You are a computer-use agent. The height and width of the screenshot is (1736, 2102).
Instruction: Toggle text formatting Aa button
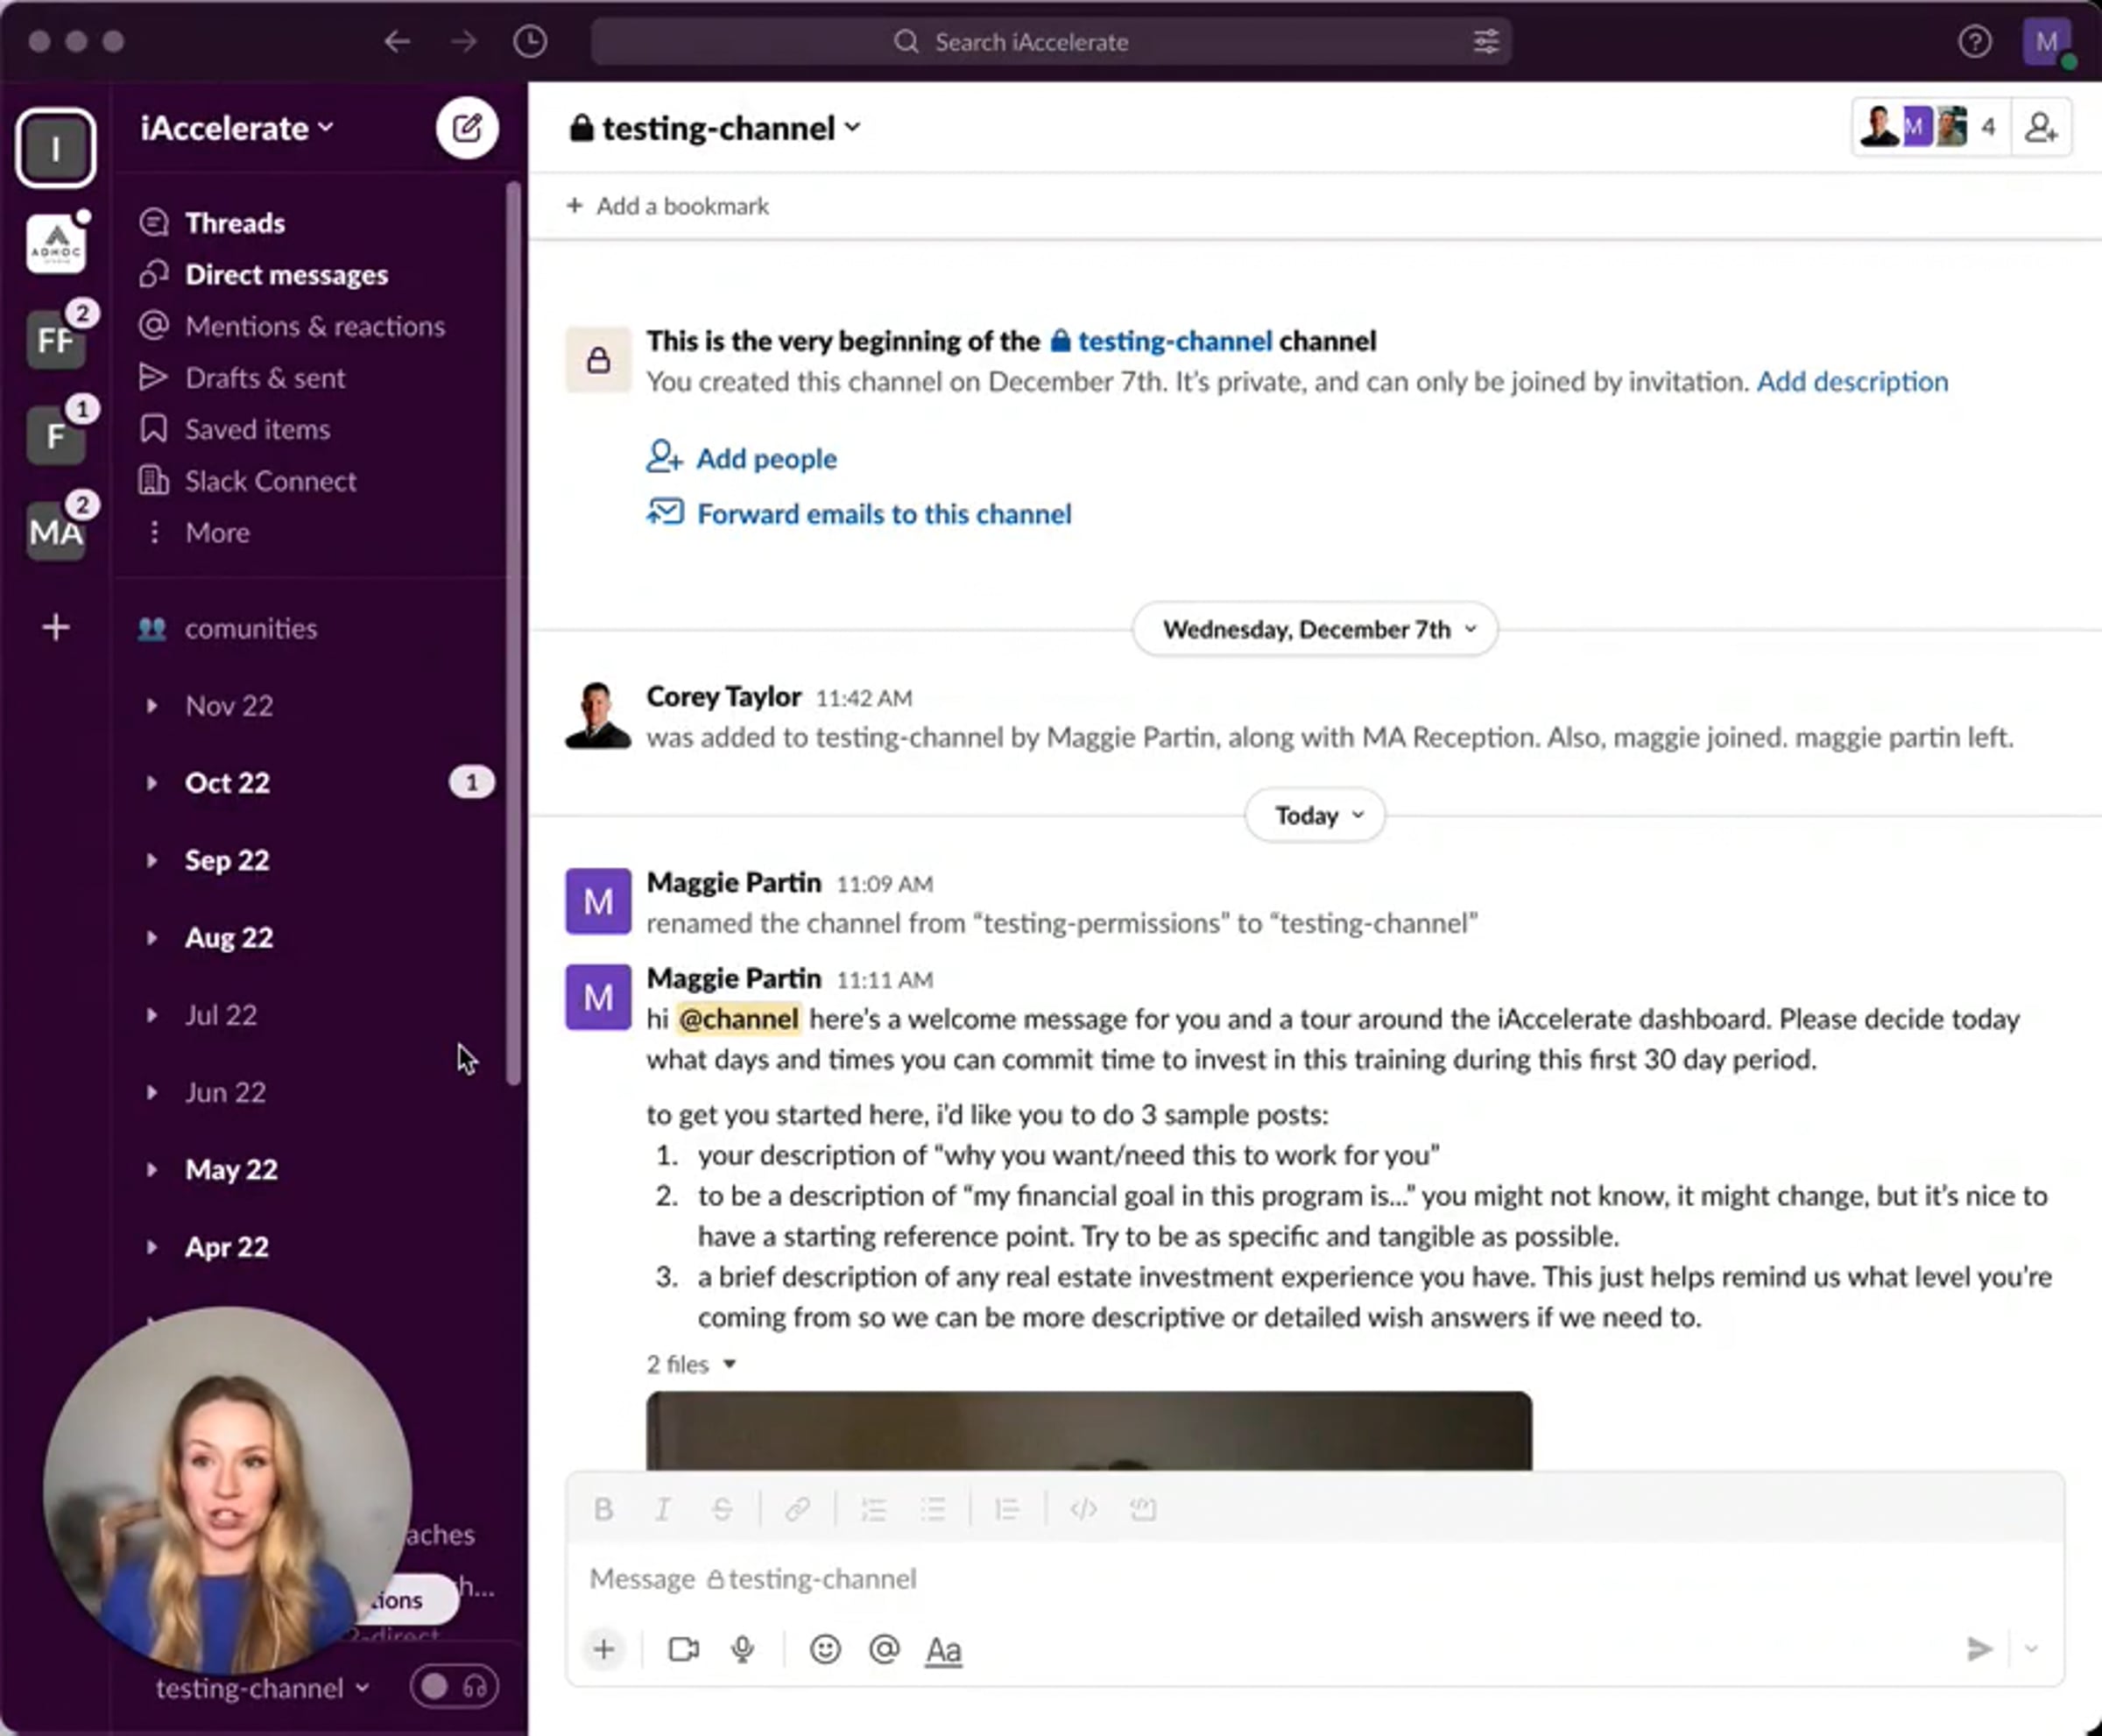pos(943,1650)
